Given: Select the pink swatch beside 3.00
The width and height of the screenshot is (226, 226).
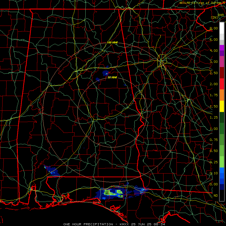Looking at the screenshot, I should tap(222, 62).
